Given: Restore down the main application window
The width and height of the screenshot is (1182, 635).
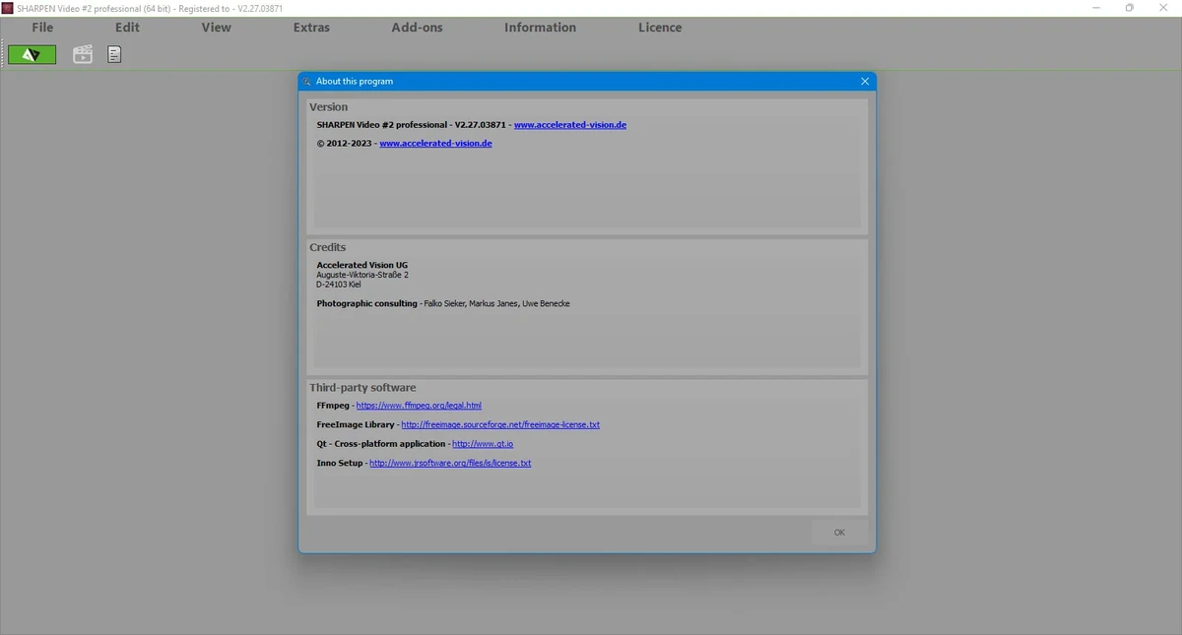Looking at the screenshot, I should [x=1129, y=8].
